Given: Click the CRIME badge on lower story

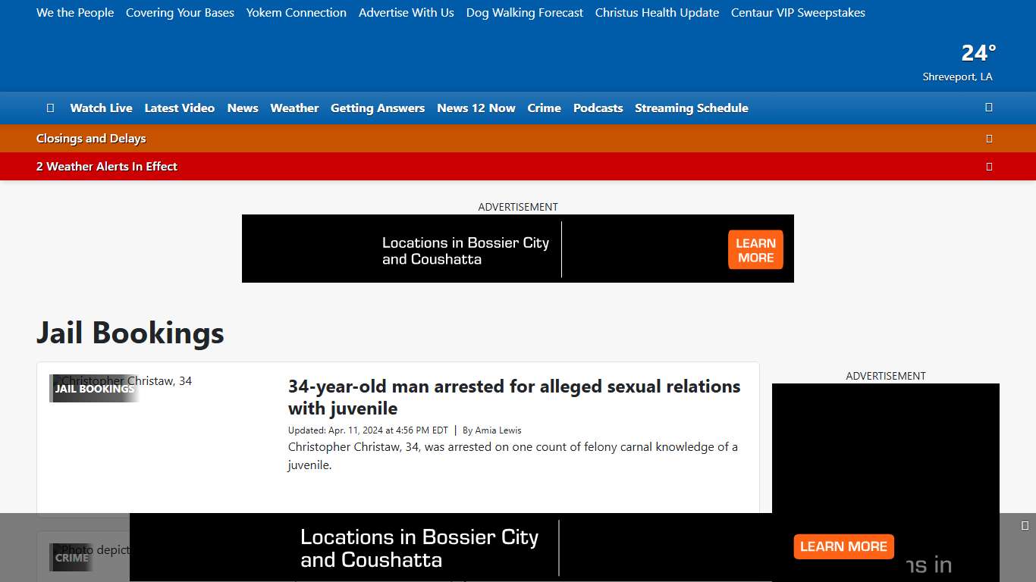Looking at the screenshot, I should click(71, 558).
